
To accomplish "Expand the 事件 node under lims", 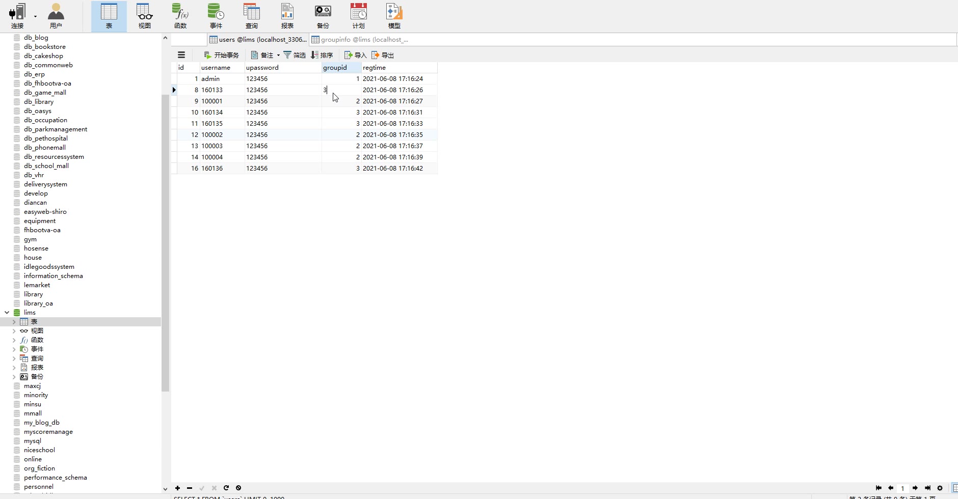I will (x=14, y=349).
